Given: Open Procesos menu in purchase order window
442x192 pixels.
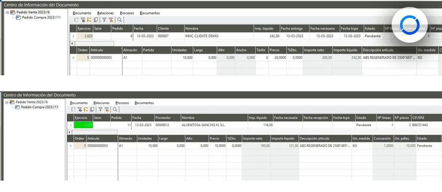Looking at the screenshot, I should [x=122, y=103].
